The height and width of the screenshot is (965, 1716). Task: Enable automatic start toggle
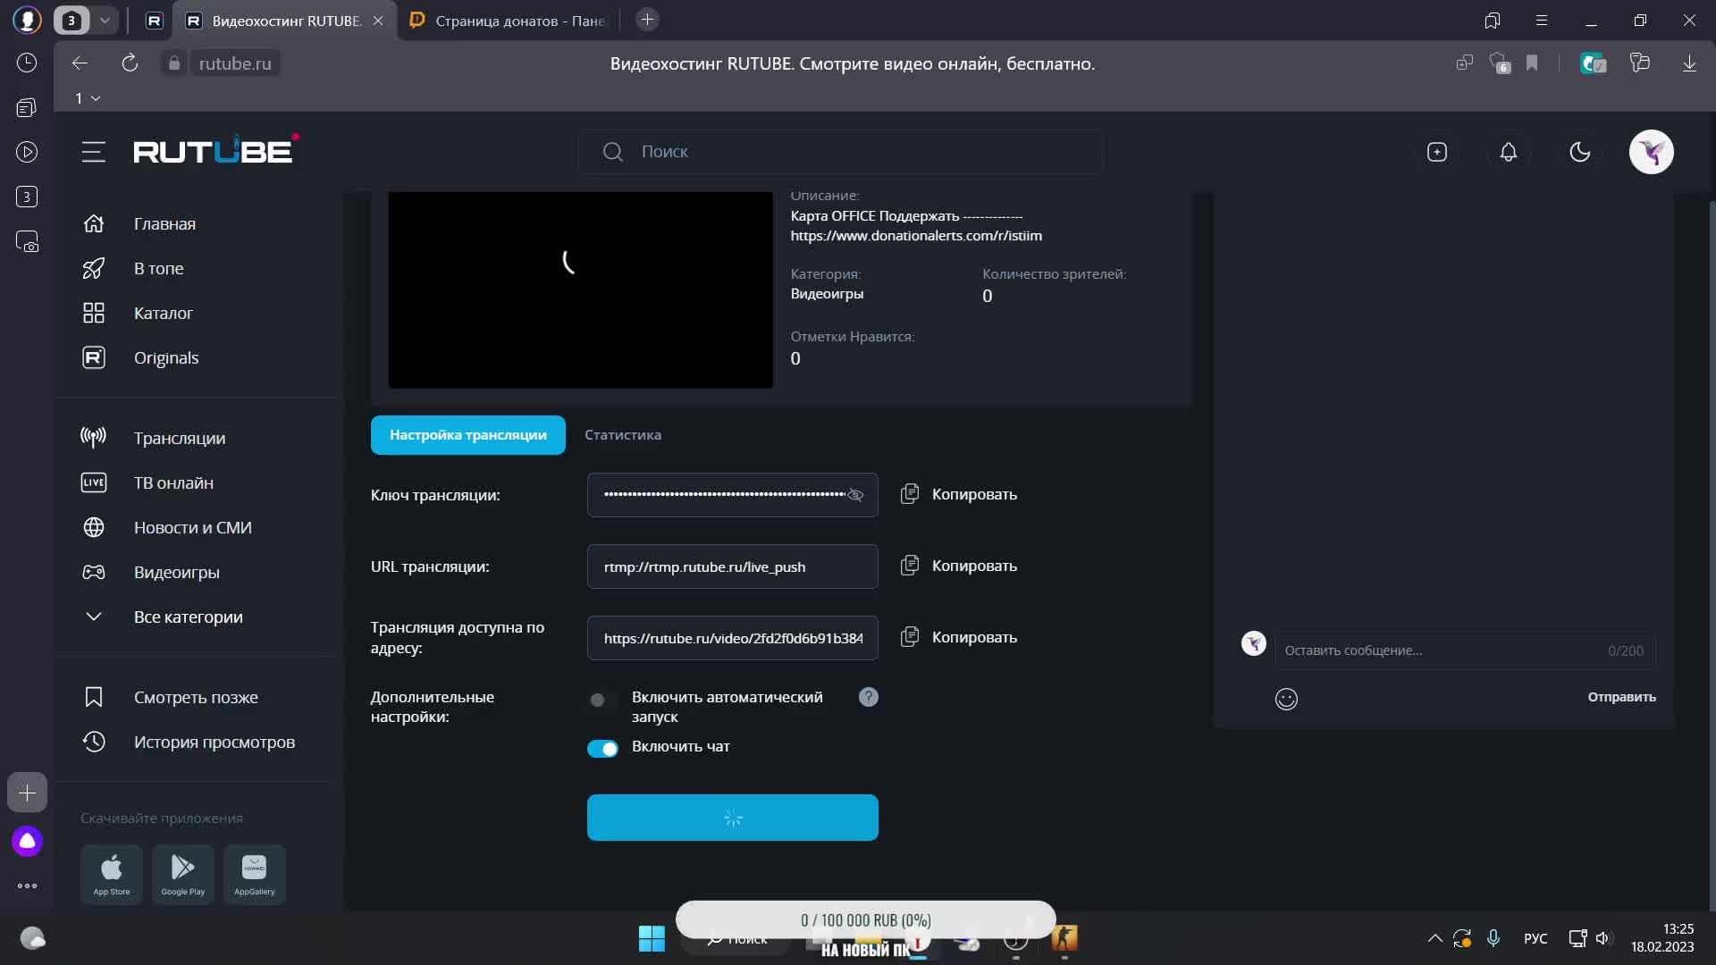point(601,700)
